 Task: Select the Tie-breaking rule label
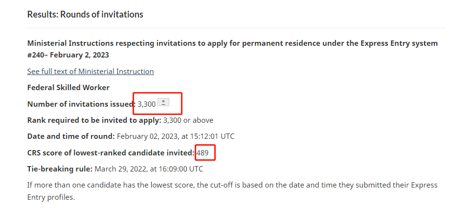(x=60, y=169)
